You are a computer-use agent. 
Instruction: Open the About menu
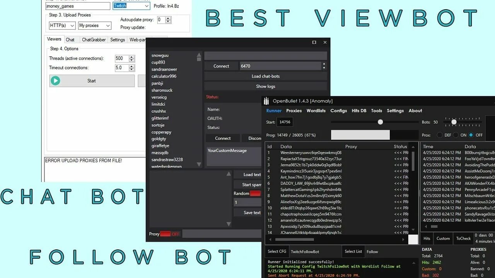click(415, 111)
